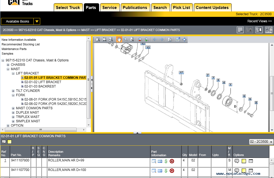Click the first page-layout toolbar icon

98,39
